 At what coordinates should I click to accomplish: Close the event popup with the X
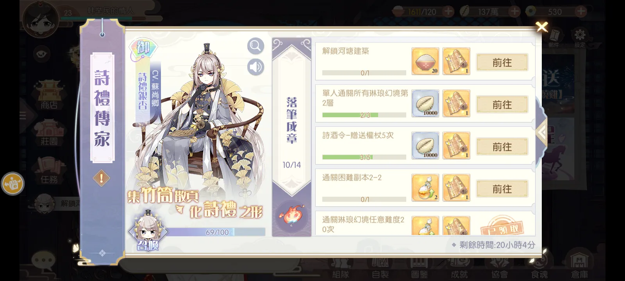541,27
